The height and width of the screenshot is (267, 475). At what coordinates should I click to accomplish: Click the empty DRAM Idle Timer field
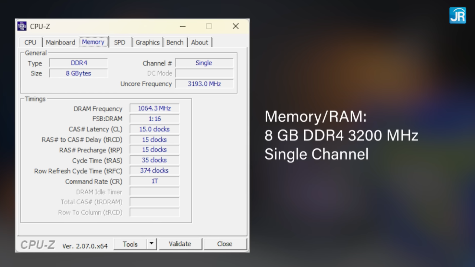(x=154, y=192)
